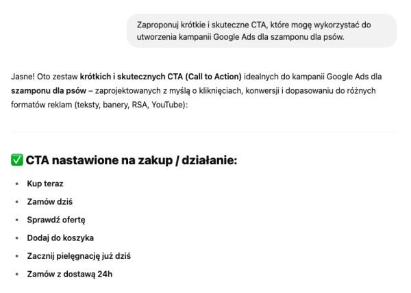Click the green checkmark emoji in the heading
The image size is (411, 293).
point(17,160)
